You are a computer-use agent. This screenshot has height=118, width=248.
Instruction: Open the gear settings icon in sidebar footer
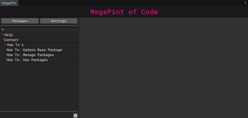click(75, 115)
